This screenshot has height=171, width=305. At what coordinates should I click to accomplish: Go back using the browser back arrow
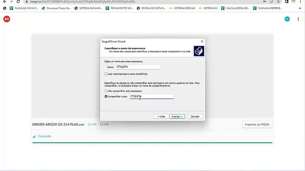tap(4, 1)
